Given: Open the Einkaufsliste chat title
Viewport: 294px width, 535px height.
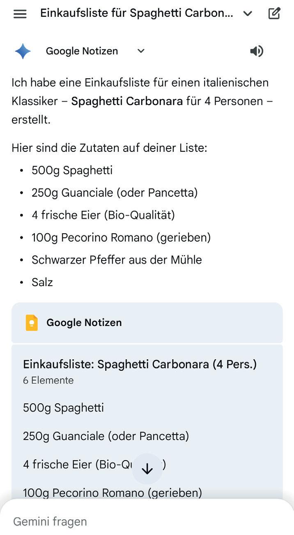Looking at the screenshot, I should click(136, 13).
